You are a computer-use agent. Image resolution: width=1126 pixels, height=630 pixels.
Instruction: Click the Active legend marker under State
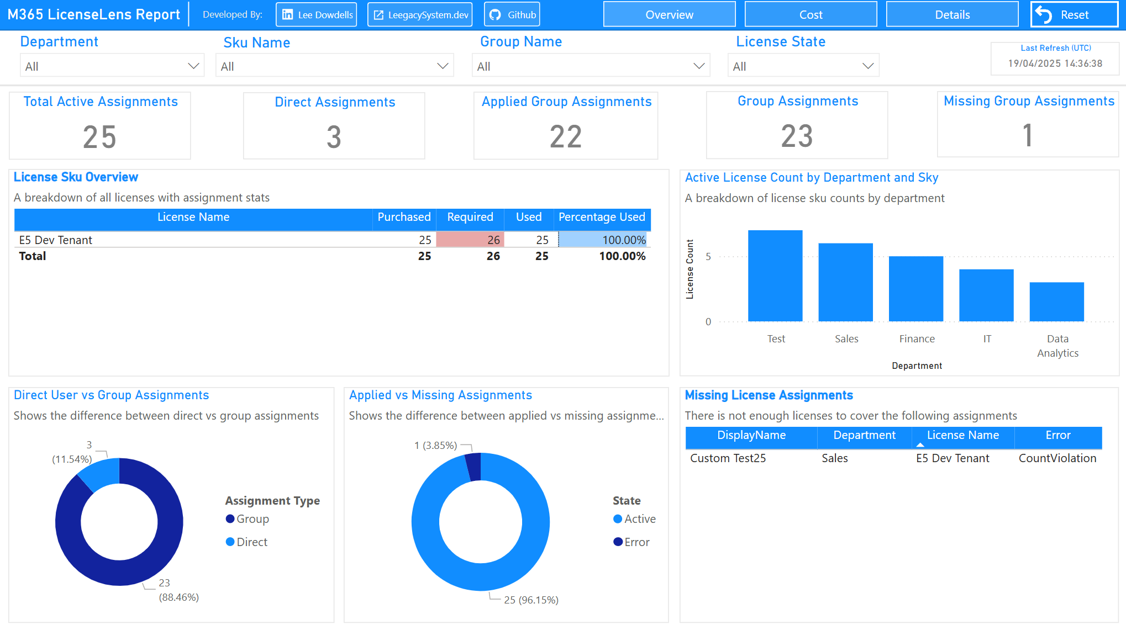pyautogui.click(x=618, y=519)
